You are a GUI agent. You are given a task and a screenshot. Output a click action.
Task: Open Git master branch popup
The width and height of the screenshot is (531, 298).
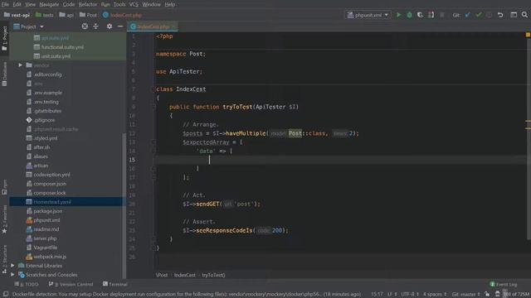coord(466,295)
